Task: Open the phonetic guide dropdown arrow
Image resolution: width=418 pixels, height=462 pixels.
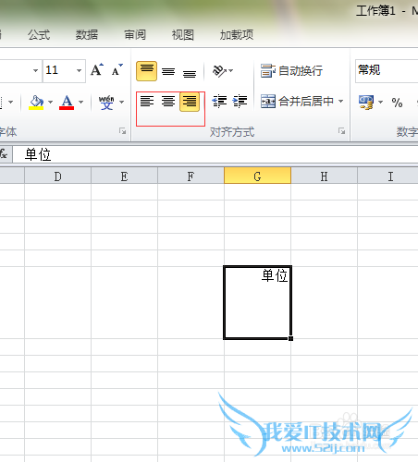Action: pos(121,102)
